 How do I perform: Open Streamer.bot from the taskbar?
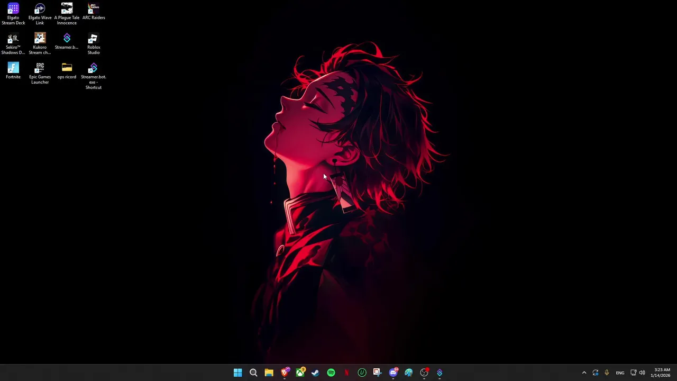pos(440,373)
